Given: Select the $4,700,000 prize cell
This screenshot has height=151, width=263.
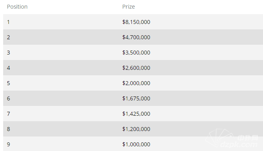Looking at the screenshot, I should 136,37.
